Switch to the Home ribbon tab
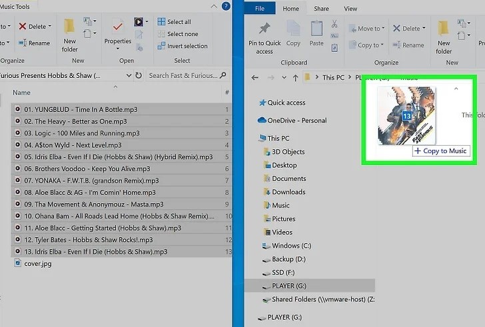Image resolution: width=485 pixels, height=327 pixels. (290, 9)
